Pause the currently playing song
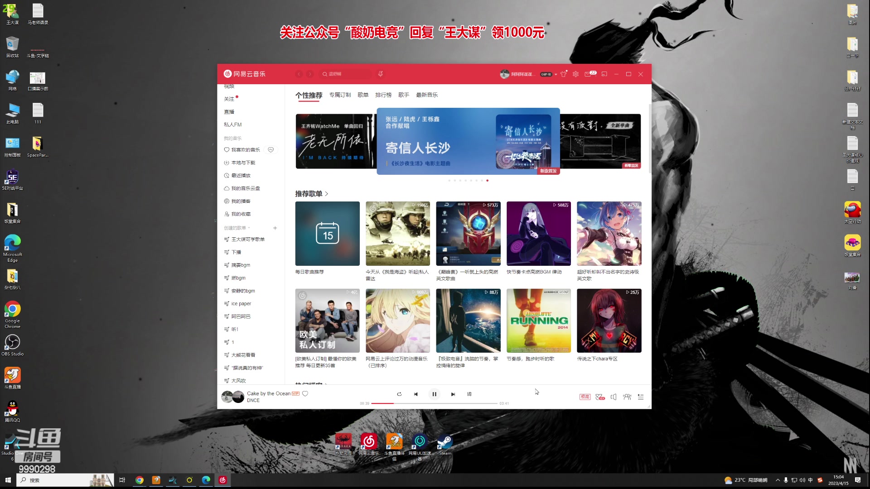The image size is (870, 489). click(x=434, y=394)
